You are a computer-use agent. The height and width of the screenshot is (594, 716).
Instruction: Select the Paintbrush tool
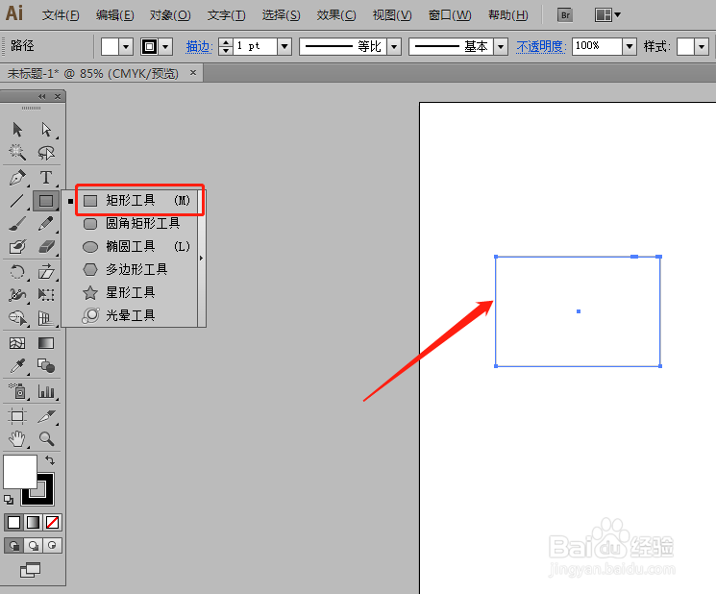pos(17,224)
